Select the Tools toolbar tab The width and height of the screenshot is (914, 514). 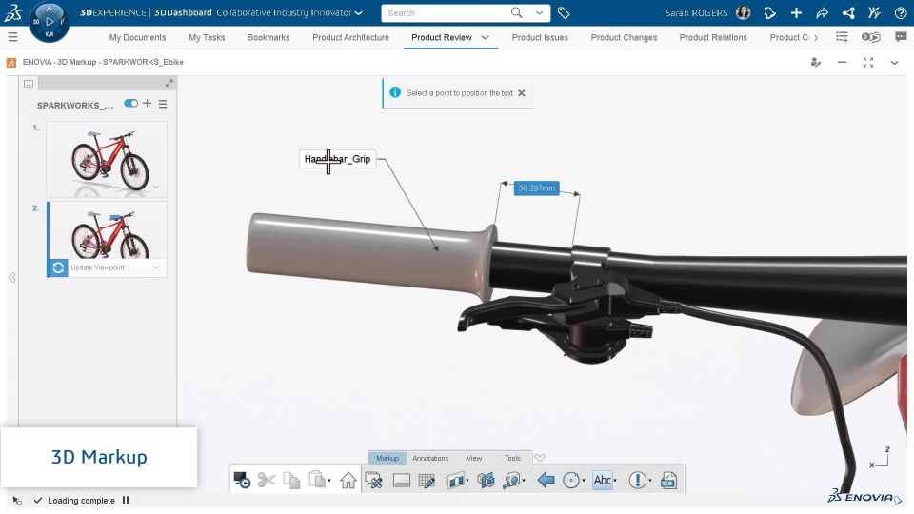(512, 458)
